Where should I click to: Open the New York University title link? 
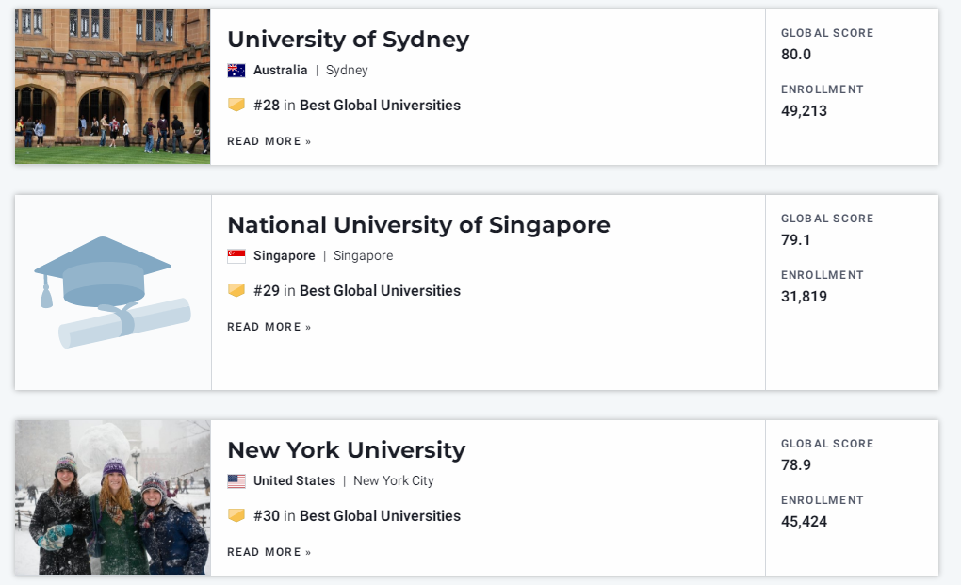click(x=347, y=450)
